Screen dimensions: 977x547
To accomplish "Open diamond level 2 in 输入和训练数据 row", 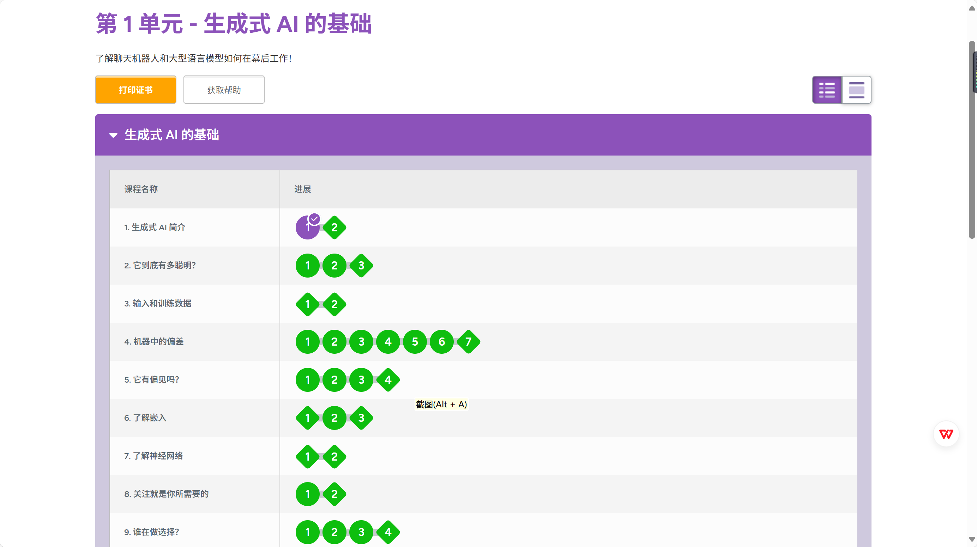I will point(334,304).
